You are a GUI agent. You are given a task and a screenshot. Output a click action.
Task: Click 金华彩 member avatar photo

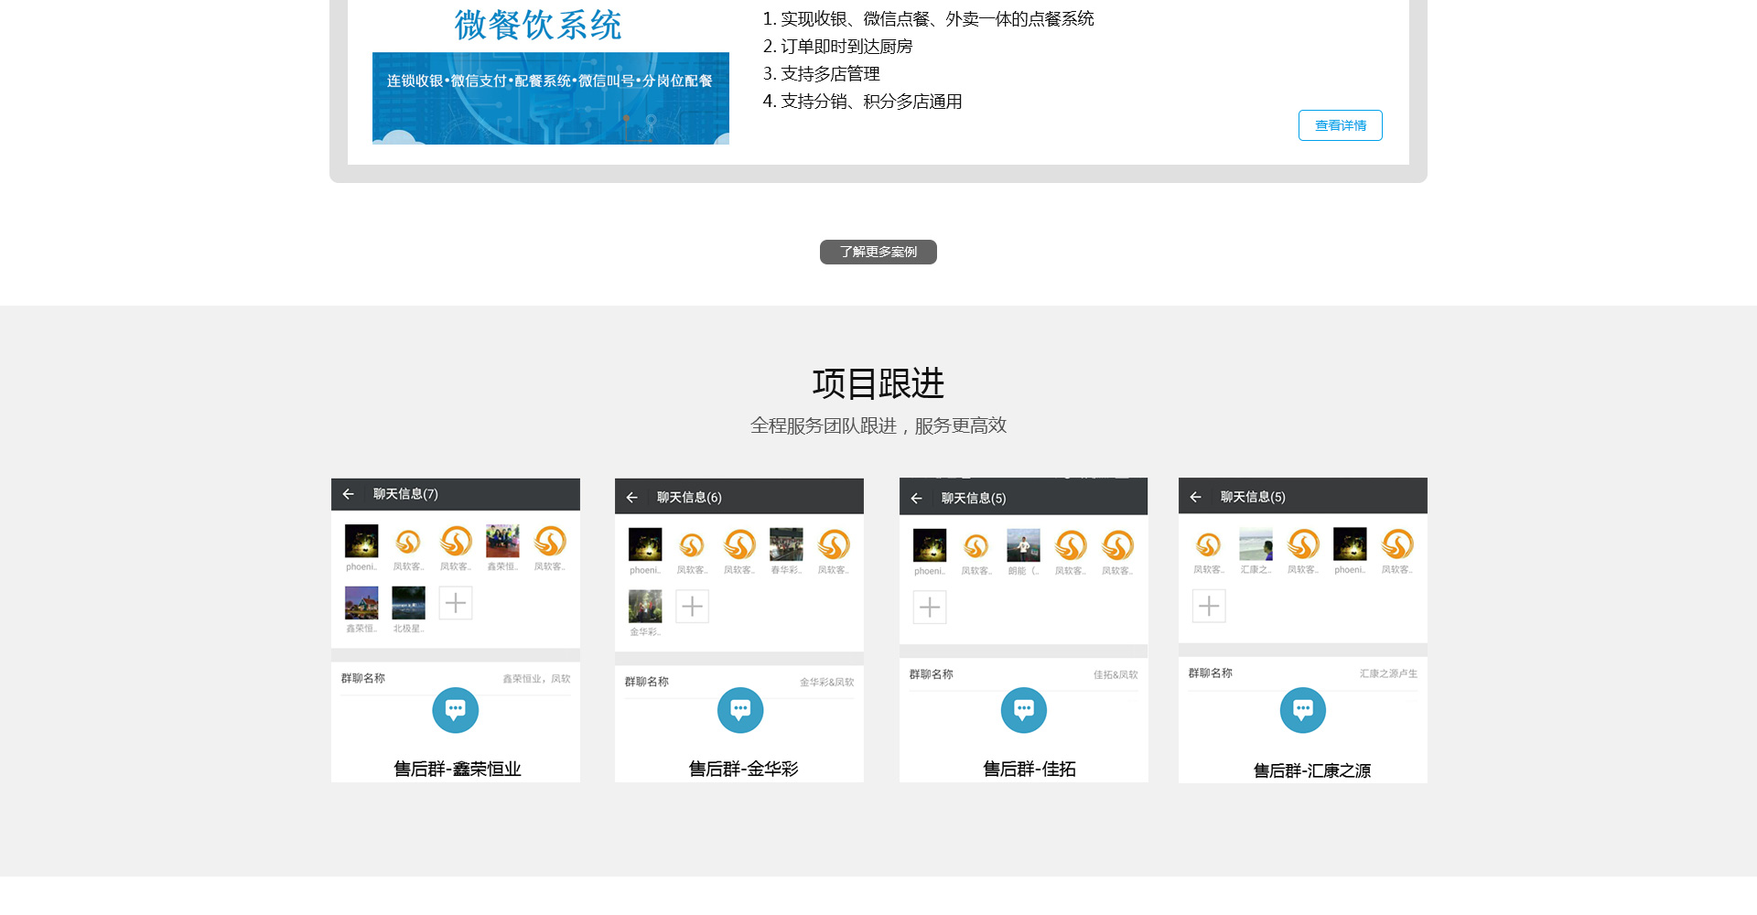645,606
